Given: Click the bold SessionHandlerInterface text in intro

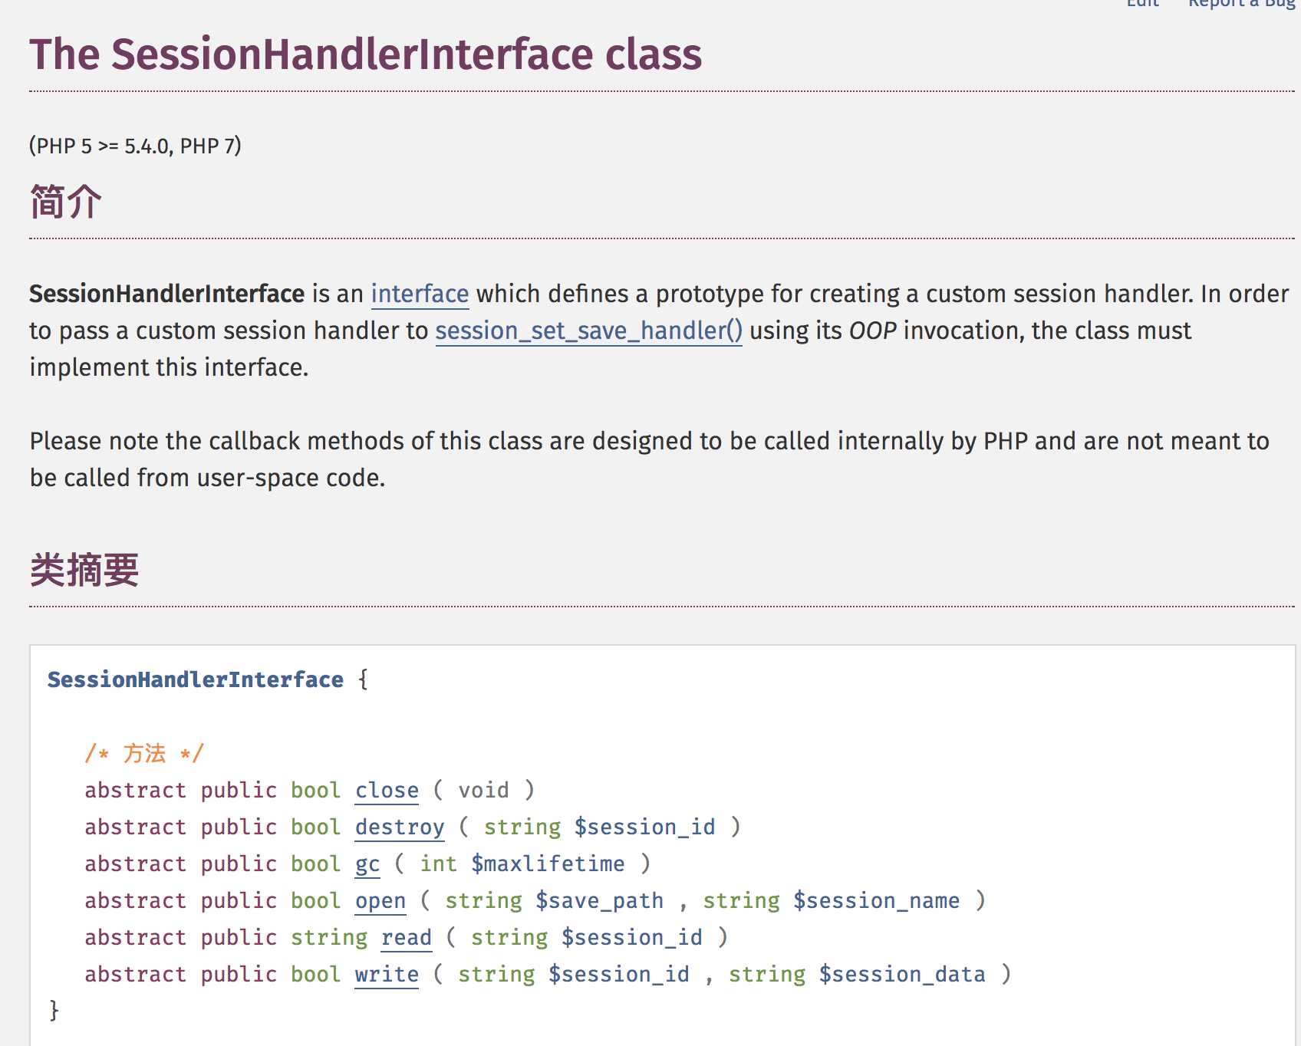Looking at the screenshot, I should (167, 294).
